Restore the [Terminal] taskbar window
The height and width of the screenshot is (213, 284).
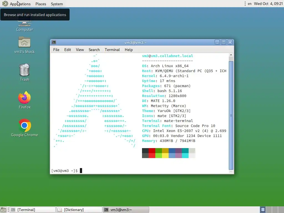(33, 210)
